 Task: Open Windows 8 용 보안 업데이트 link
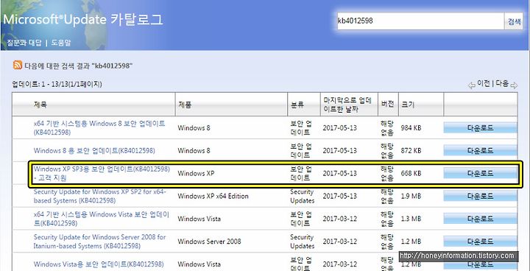(x=94, y=150)
